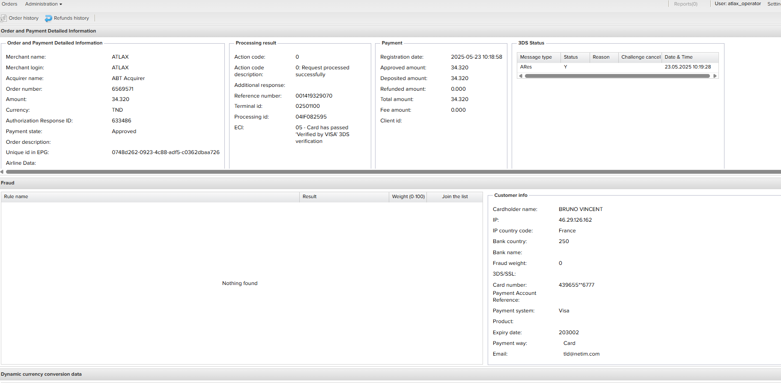Click the Challenge cancel column header
The height and width of the screenshot is (383, 781).
[x=640, y=57]
